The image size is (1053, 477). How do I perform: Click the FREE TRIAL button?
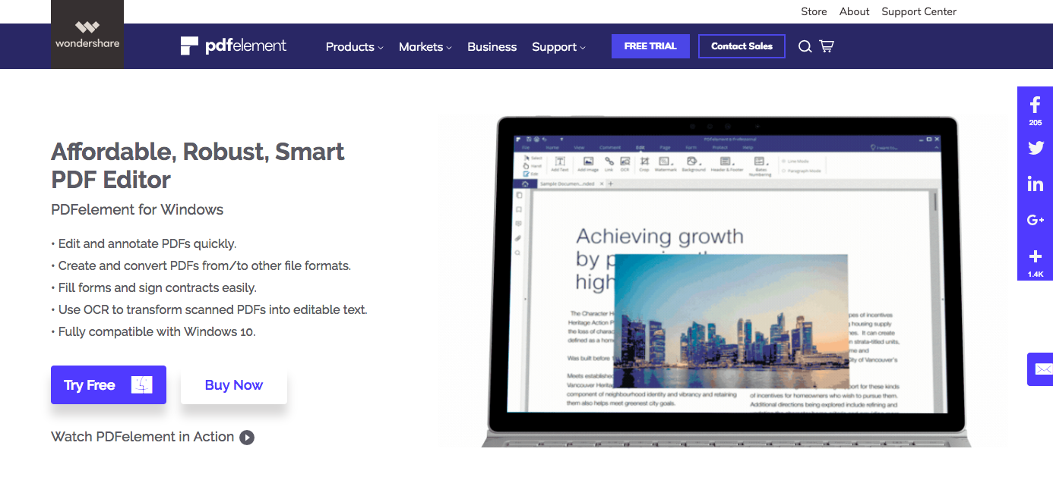point(650,46)
